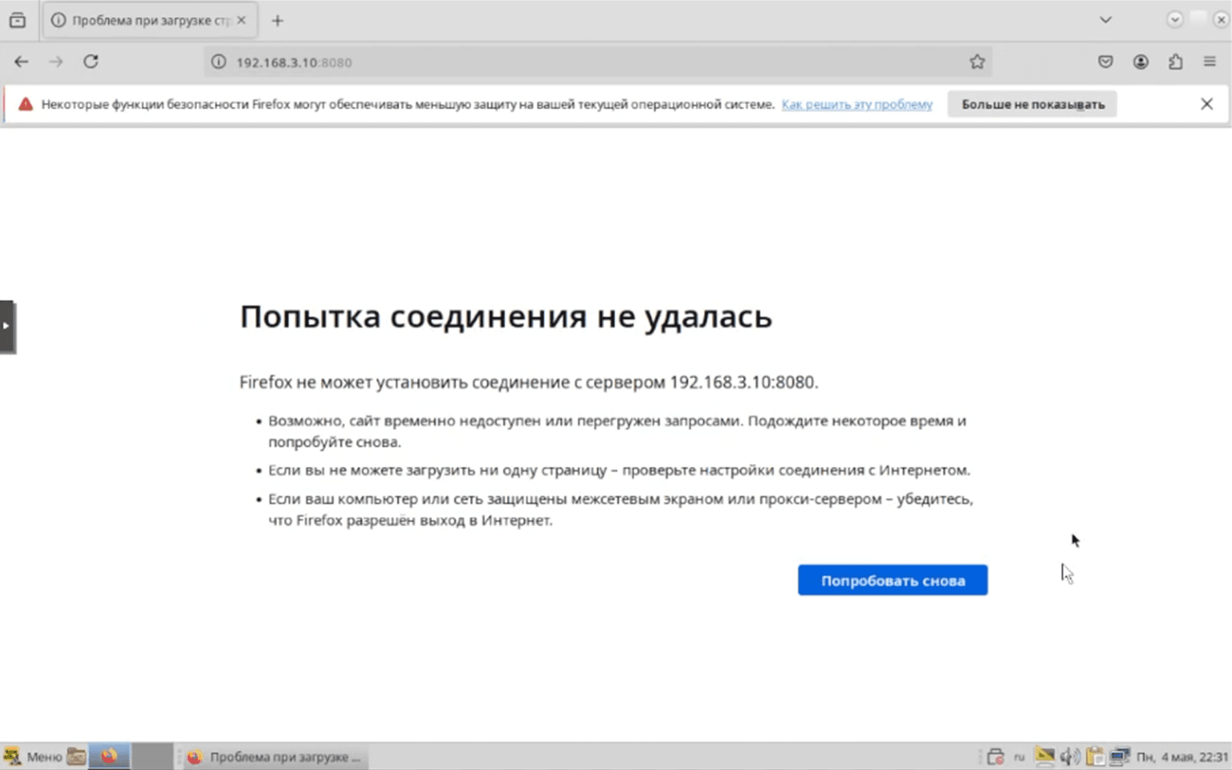Open the network connections tray icon
This screenshot has width=1232, height=770.
[1119, 756]
